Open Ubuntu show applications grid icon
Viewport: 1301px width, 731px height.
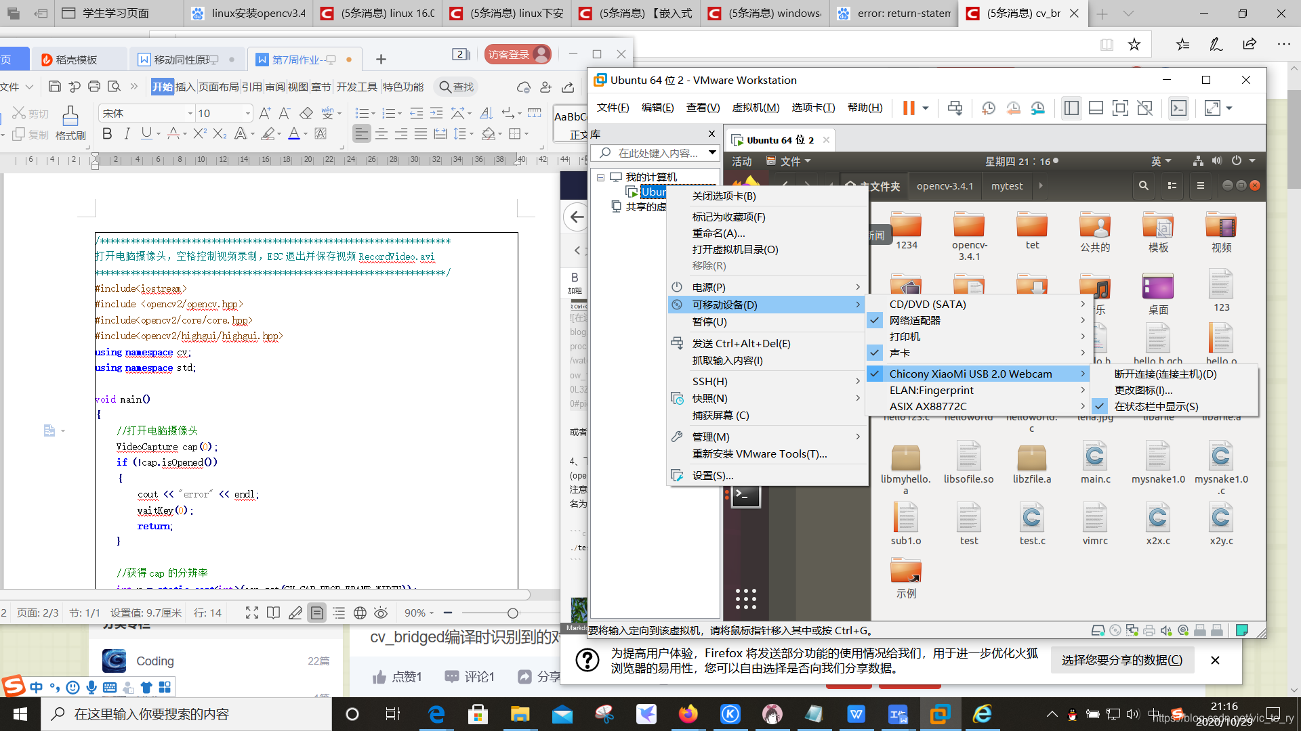click(745, 599)
